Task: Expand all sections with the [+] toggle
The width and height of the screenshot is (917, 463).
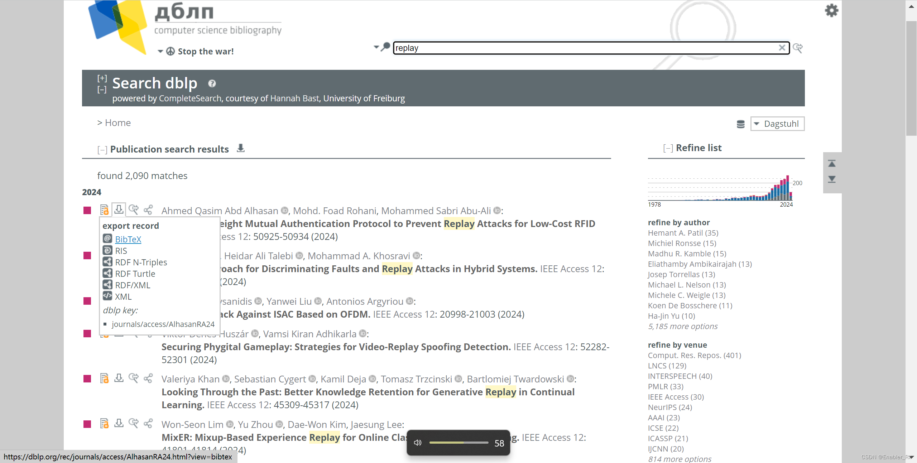Action: 102,78
